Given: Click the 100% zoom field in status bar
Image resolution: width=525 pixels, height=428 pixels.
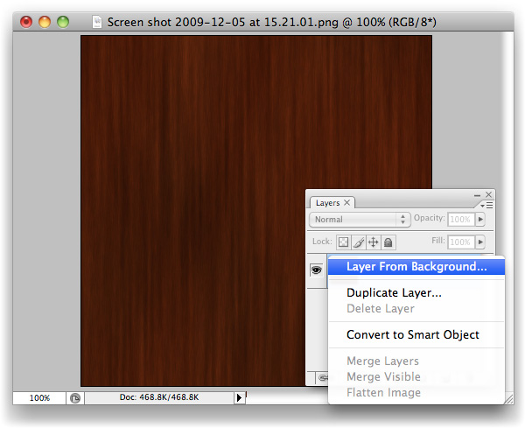Looking at the screenshot, I should click(39, 397).
